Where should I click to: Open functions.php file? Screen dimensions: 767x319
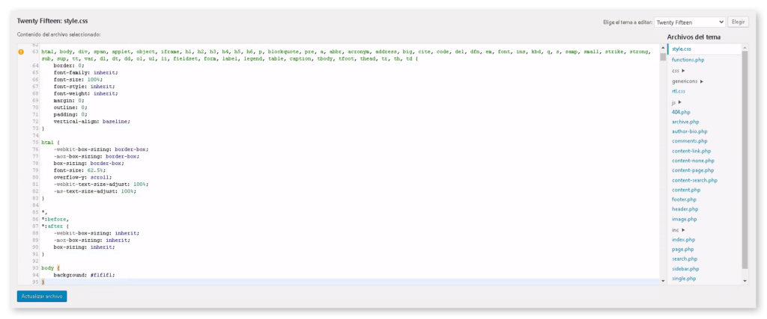pos(688,60)
